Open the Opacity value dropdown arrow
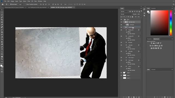Screen dimensions: 175x98 141,14
